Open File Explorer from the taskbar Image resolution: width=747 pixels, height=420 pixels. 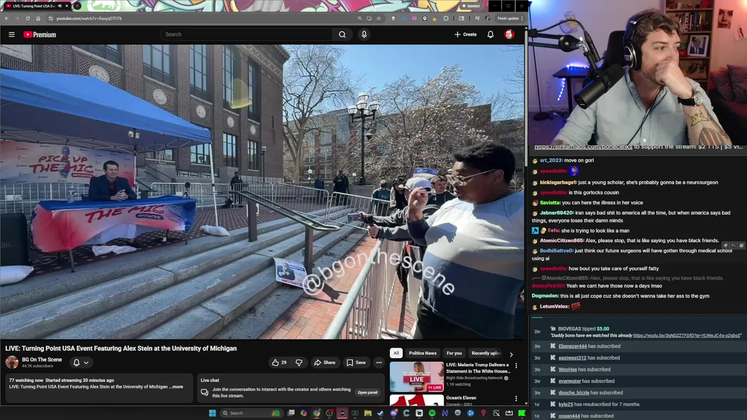click(x=368, y=413)
